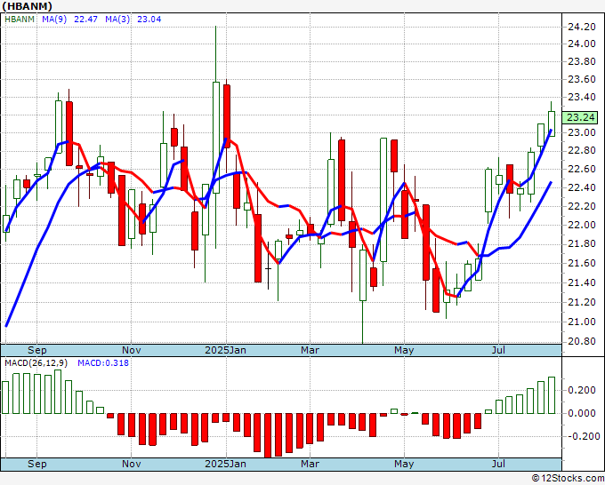Click the Mar label on price timeline
Image resolution: width=605 pixels, height=485 pixels.
coord(311,350)
